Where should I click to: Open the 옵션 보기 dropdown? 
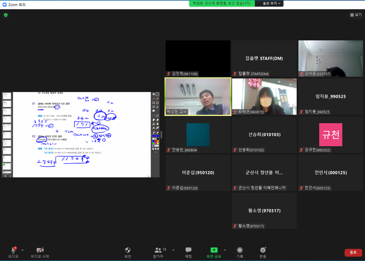point(271,3)
